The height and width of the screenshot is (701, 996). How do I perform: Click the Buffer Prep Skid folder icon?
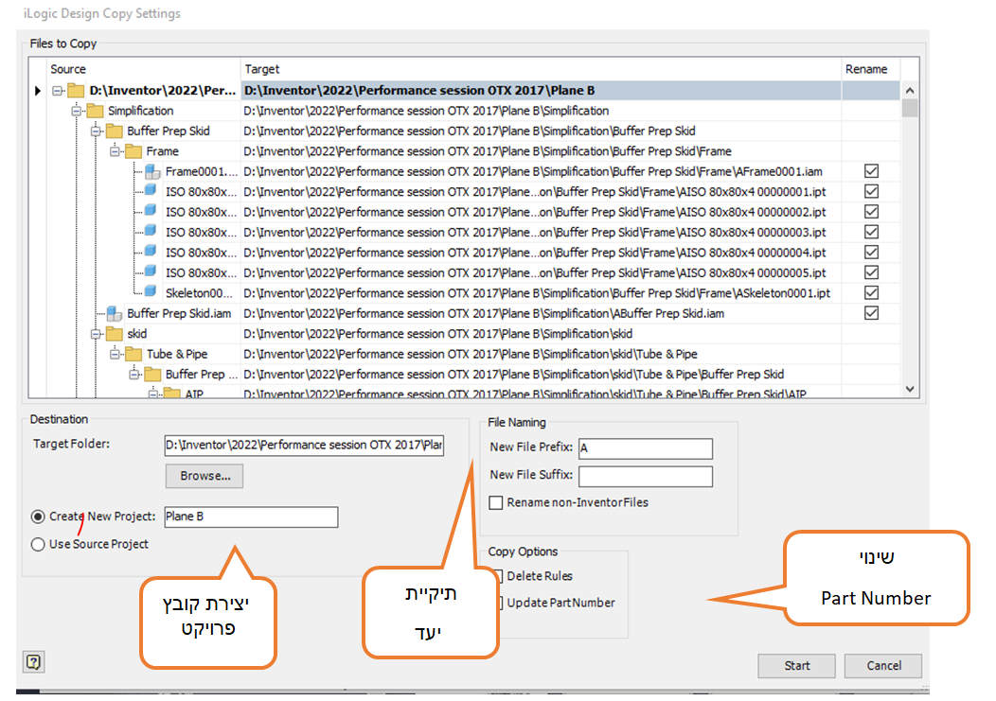tap(115, 131)
